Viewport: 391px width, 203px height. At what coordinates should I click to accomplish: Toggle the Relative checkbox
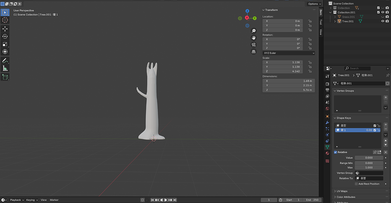(x=336, y=152)
